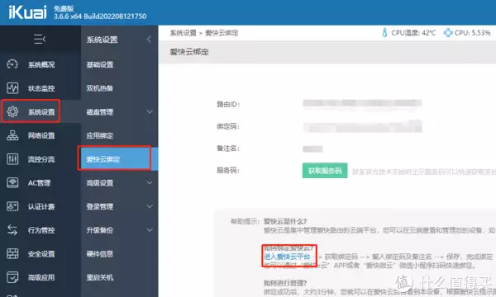Expand the 磁盘管理 submenu chevron
Image resolution: width=496 pixels, height=297 pixels.
(x=150, y=111)
